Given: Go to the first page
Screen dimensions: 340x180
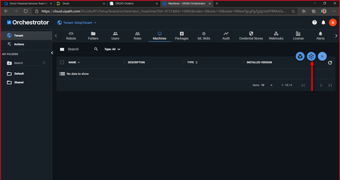Looking at the screenshot, I should [303, 85].
